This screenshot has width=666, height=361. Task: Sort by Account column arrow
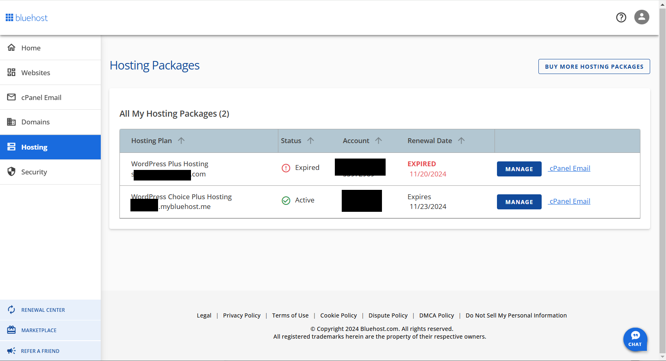[378, 141]
